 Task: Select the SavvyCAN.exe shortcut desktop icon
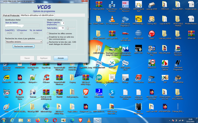pos(112,7)
